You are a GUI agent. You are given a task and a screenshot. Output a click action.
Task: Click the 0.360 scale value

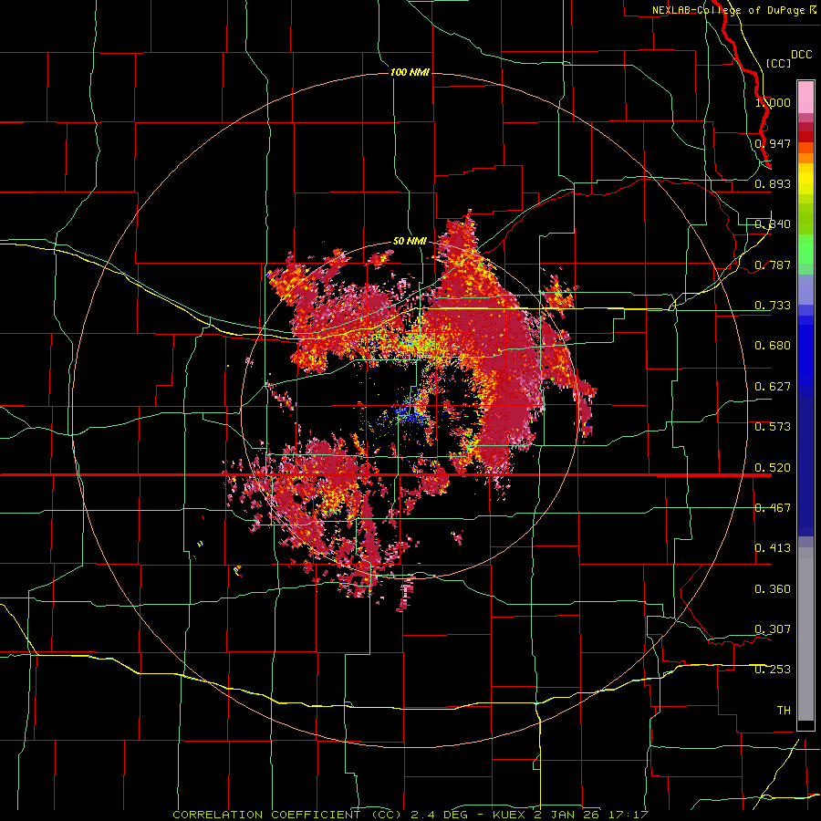tap(773, 589)
